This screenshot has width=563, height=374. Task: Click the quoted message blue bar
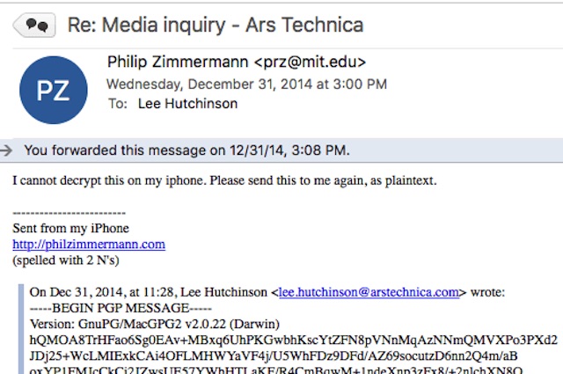21,329
